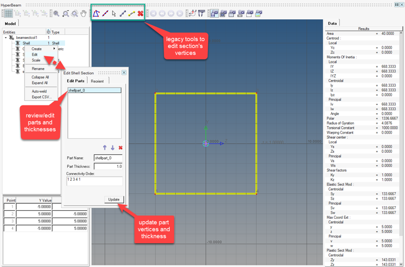Choose Edit from the context menu
The height and width of the screenshot is (267, 405).
[x=35, y=55]
